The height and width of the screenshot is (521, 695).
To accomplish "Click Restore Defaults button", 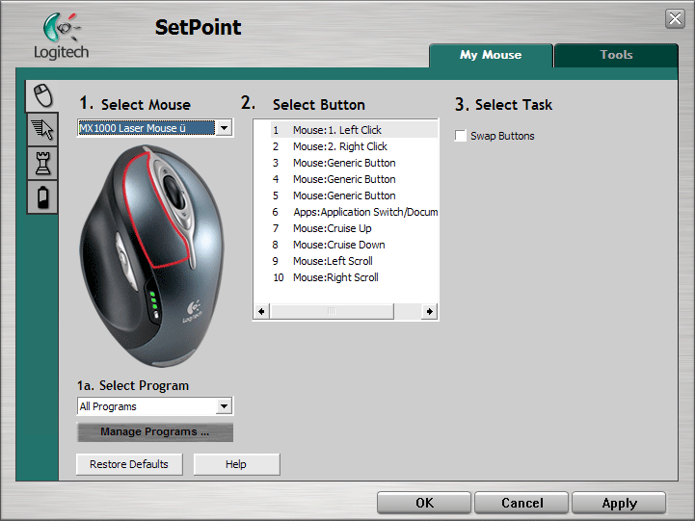I will 129,464.
